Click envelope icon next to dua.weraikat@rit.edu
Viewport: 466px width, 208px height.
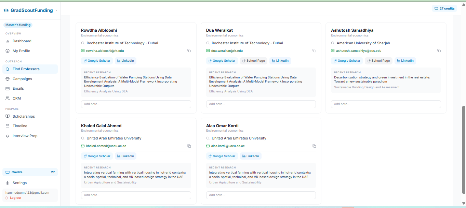pyautogui.click(x=208, y=50)
